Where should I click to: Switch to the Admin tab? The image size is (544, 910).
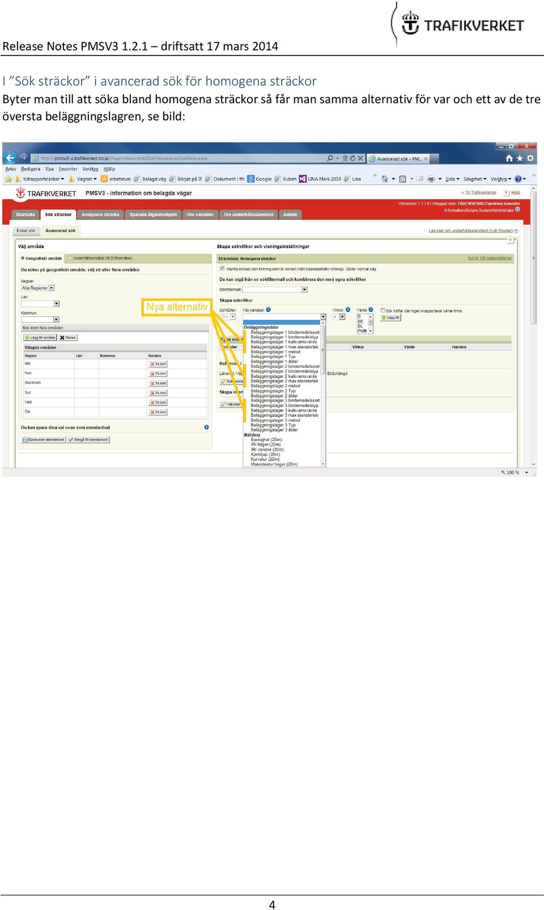290,215
